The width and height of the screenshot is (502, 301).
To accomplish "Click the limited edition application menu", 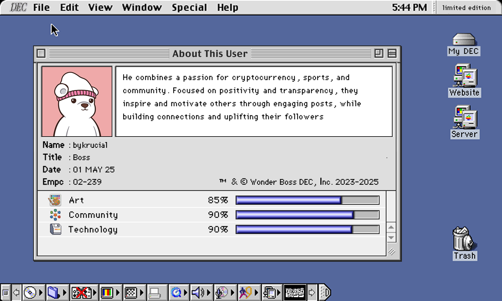I will click(x=466, y=7).
